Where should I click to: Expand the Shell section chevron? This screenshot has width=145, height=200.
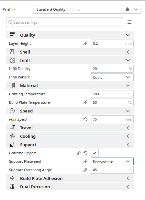(x=128, y=52)
